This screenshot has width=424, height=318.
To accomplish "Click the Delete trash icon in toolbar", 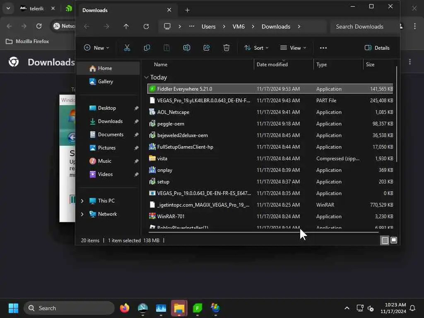I will click(x=226, y=48).
